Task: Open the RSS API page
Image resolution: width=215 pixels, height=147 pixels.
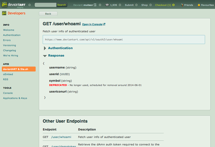Action: 6,79
